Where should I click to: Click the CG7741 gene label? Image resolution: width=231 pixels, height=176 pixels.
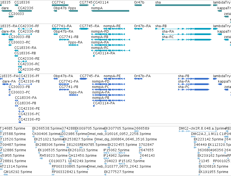[58, 2]
